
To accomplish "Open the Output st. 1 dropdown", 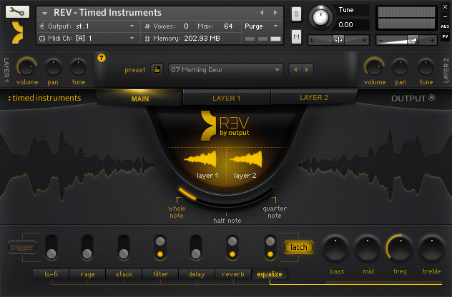I will (x=88, y=26).
